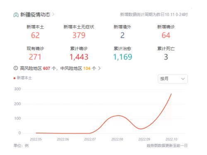Viewport: 207px width, 155px height.
Task: Click the 2022.05 axis label
Action: tap(36, 139)
